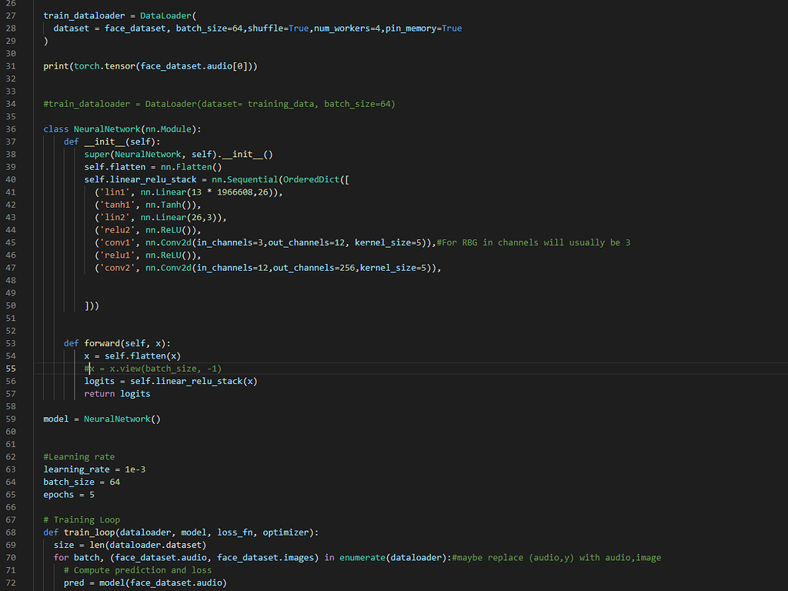Click 'def forward(self, x):' definition
Viewport: 788px width, 591px height.
pos(117,343)
